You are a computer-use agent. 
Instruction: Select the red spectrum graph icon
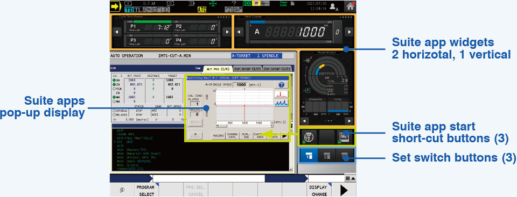pyautogui.click(x=281, y=94)
